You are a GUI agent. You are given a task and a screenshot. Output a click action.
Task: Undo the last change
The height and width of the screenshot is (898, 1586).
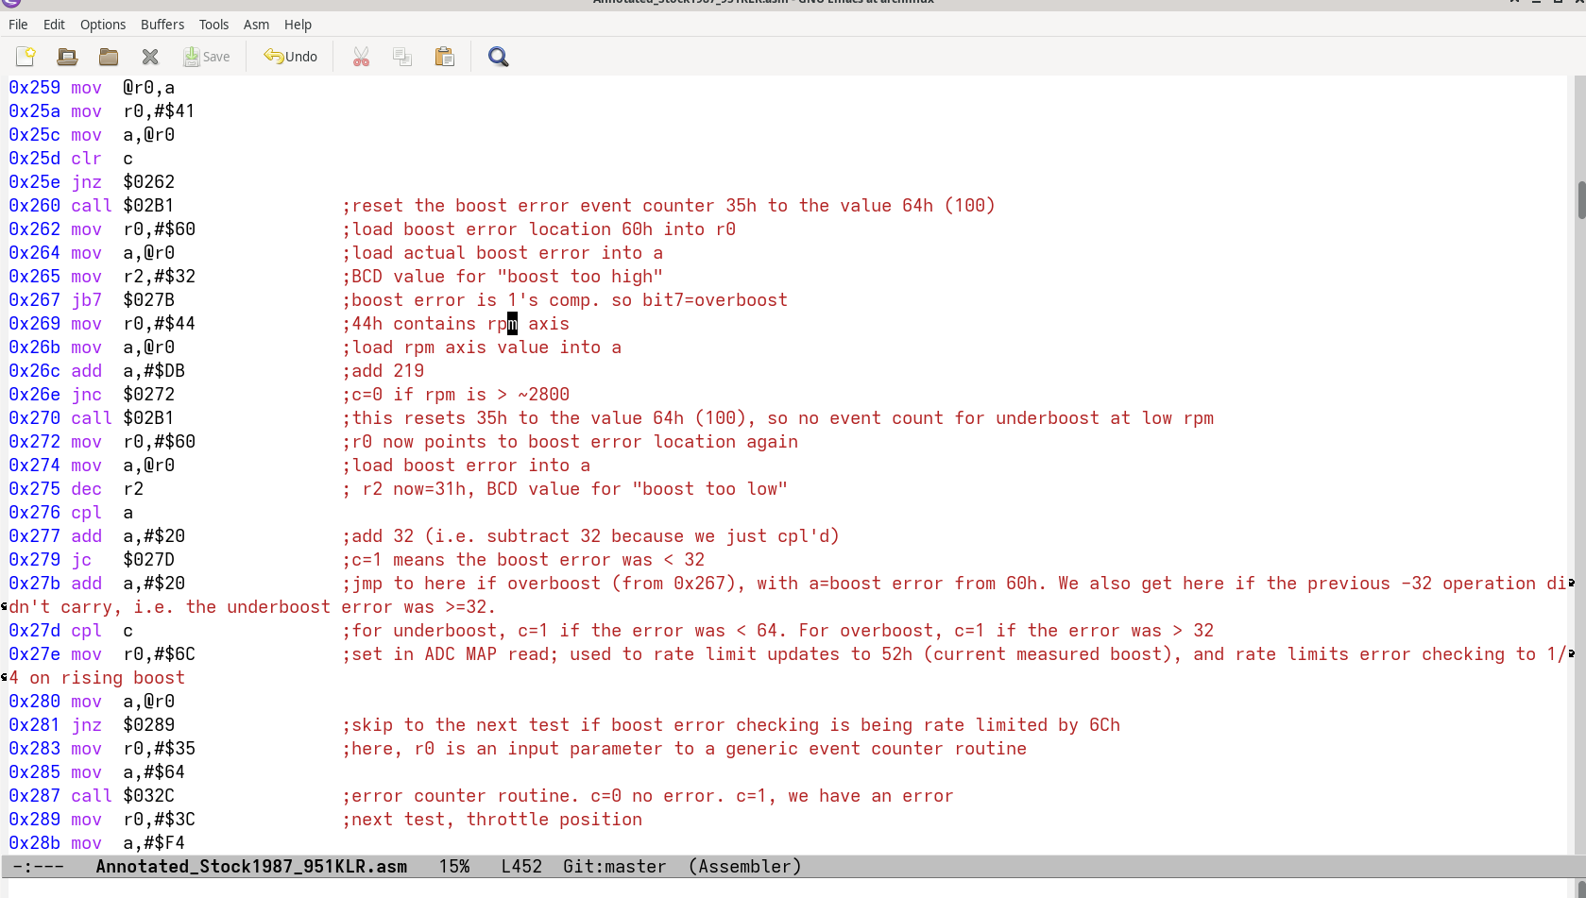(291, 57)
